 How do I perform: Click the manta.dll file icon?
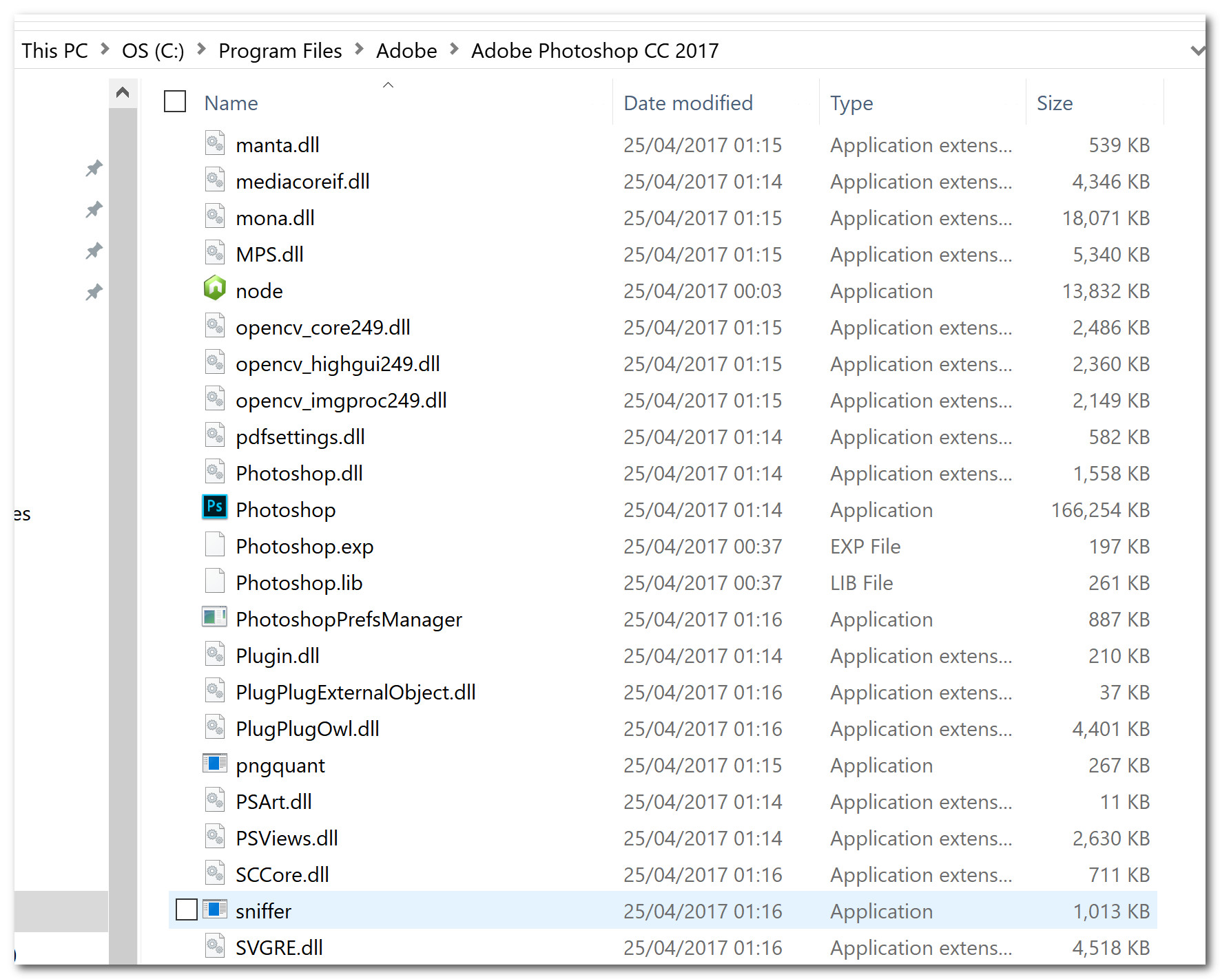click(215, 143)
